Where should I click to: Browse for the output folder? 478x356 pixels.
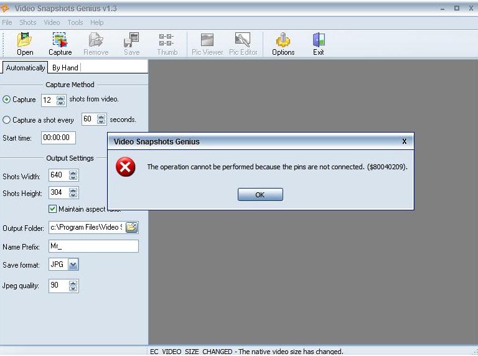[132, 227]
